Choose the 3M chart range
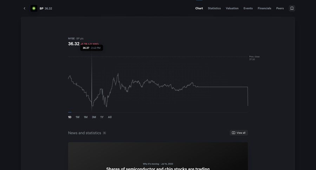Viewport: 316px width, 170px height. click(94, 117)
